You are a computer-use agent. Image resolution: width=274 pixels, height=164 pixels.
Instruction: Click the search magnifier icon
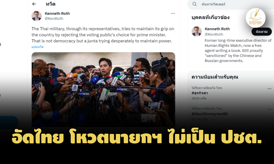195,4
